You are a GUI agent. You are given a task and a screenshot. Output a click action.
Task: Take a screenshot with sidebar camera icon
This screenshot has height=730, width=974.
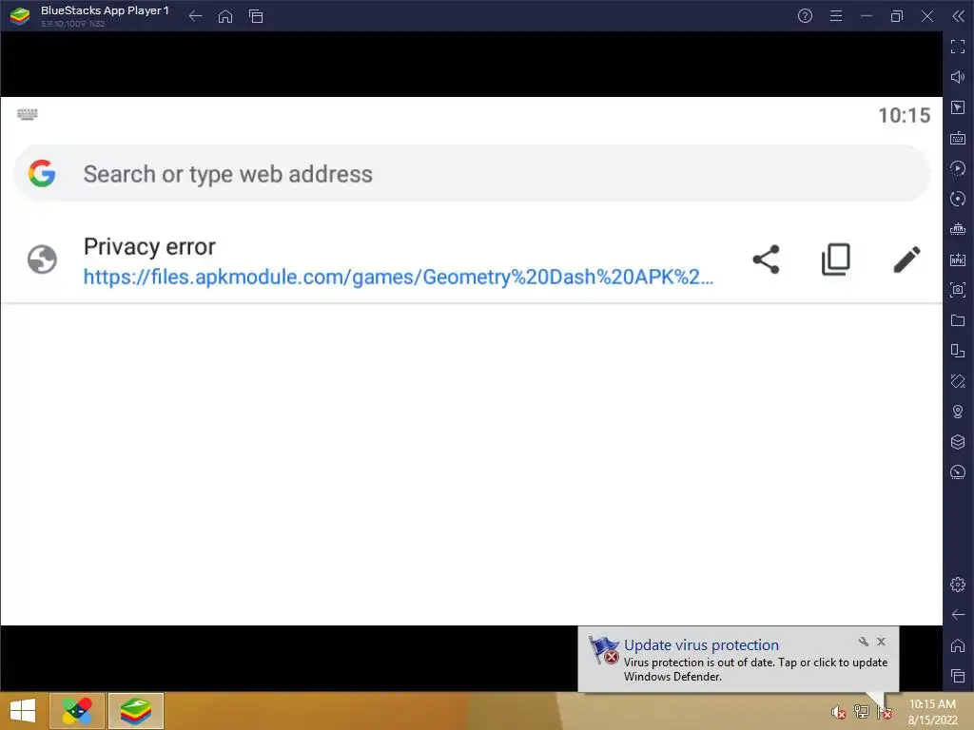(958, 290)
